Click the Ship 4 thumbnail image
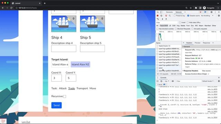221x124 pixels. pos(64,24)
